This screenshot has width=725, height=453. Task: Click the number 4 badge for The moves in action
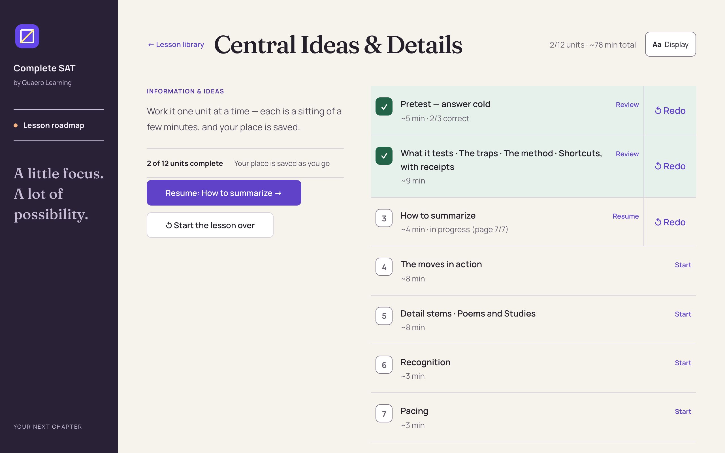(x=384, y=267)
